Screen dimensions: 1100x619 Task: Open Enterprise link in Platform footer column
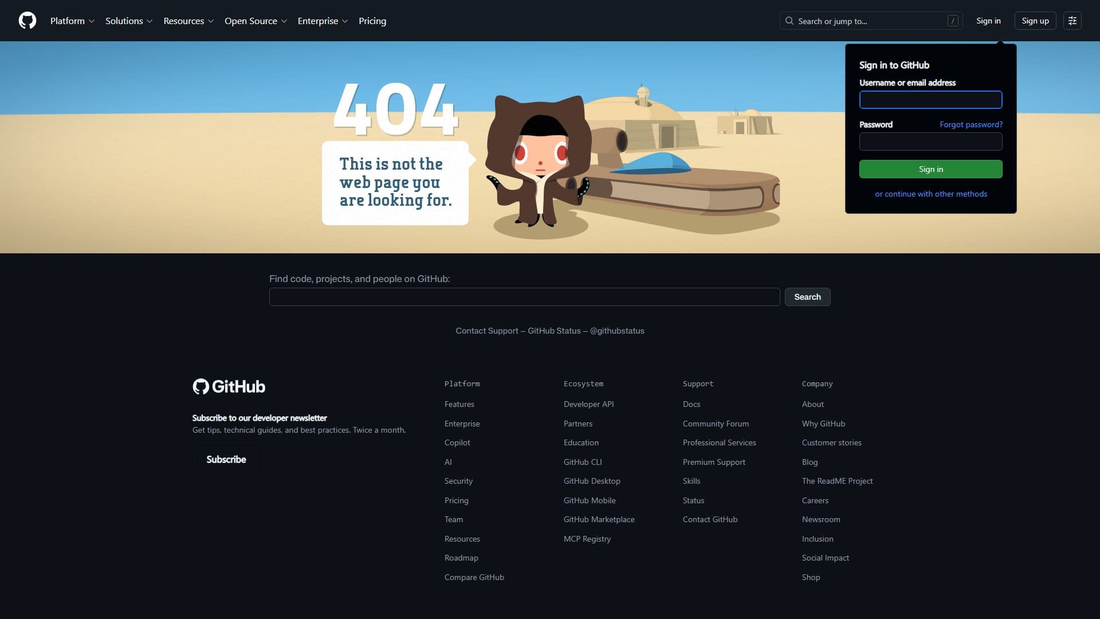(462, 424)
